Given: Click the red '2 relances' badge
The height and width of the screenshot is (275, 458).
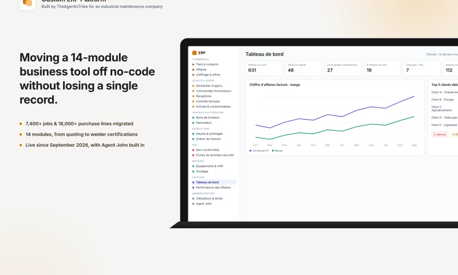Looking at the screenshot, I should tap(440, 135).
